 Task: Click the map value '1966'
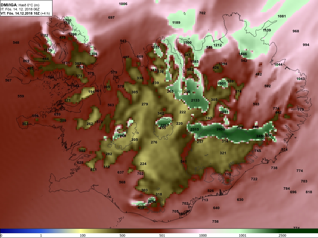122,136
